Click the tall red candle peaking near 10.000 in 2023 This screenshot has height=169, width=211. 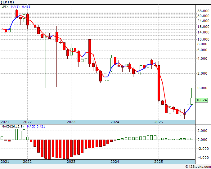point(90,52)
